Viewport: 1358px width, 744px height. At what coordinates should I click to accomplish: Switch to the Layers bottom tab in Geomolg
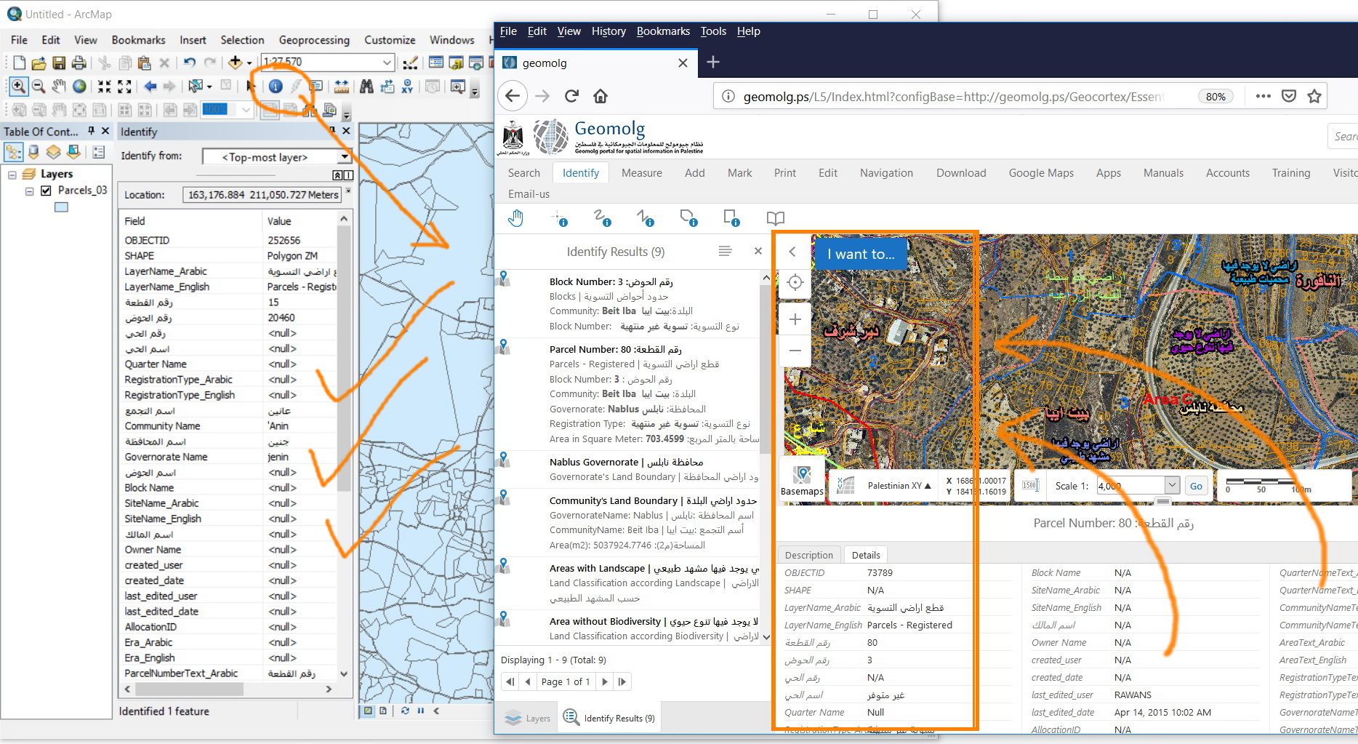527,719
